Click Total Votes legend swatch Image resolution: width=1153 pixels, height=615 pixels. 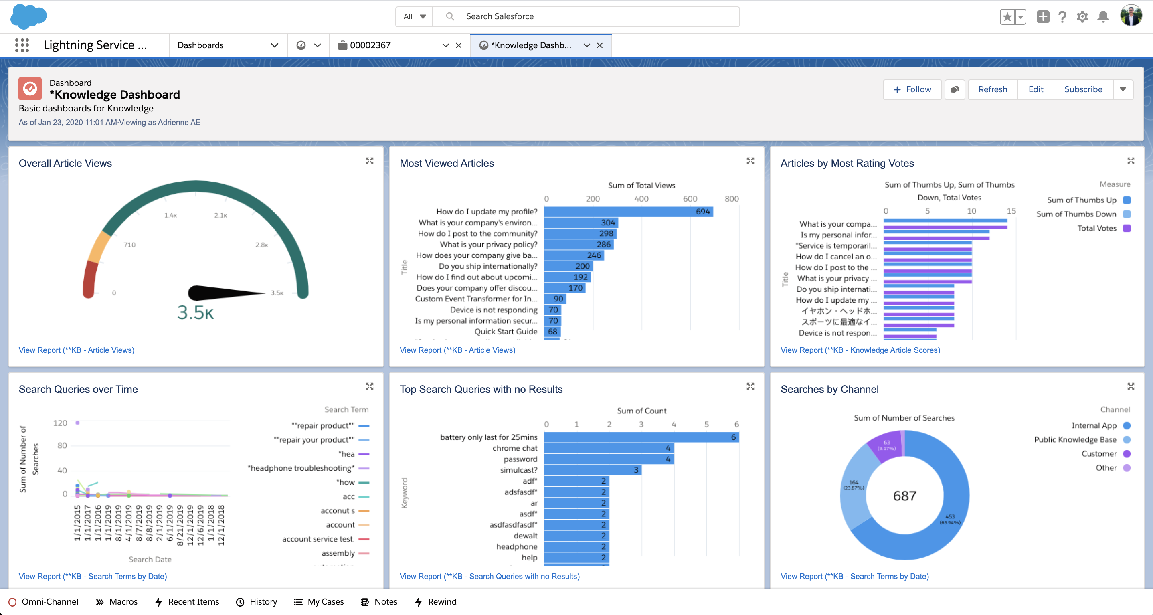[1127, 228]
